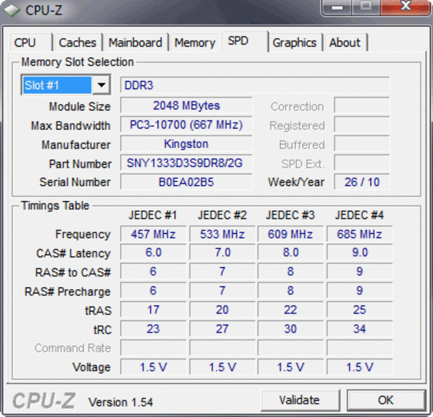Click the 609 MHz frequency cell
The width and height of the screenshot is (433, 417).
[291, 234]
